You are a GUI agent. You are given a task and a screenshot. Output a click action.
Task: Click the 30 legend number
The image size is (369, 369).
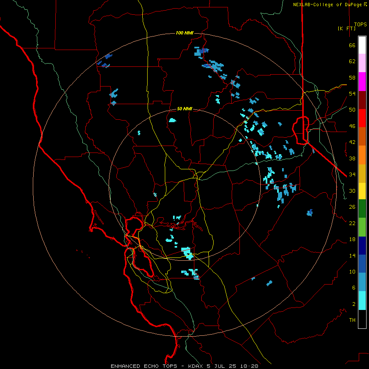352,191
